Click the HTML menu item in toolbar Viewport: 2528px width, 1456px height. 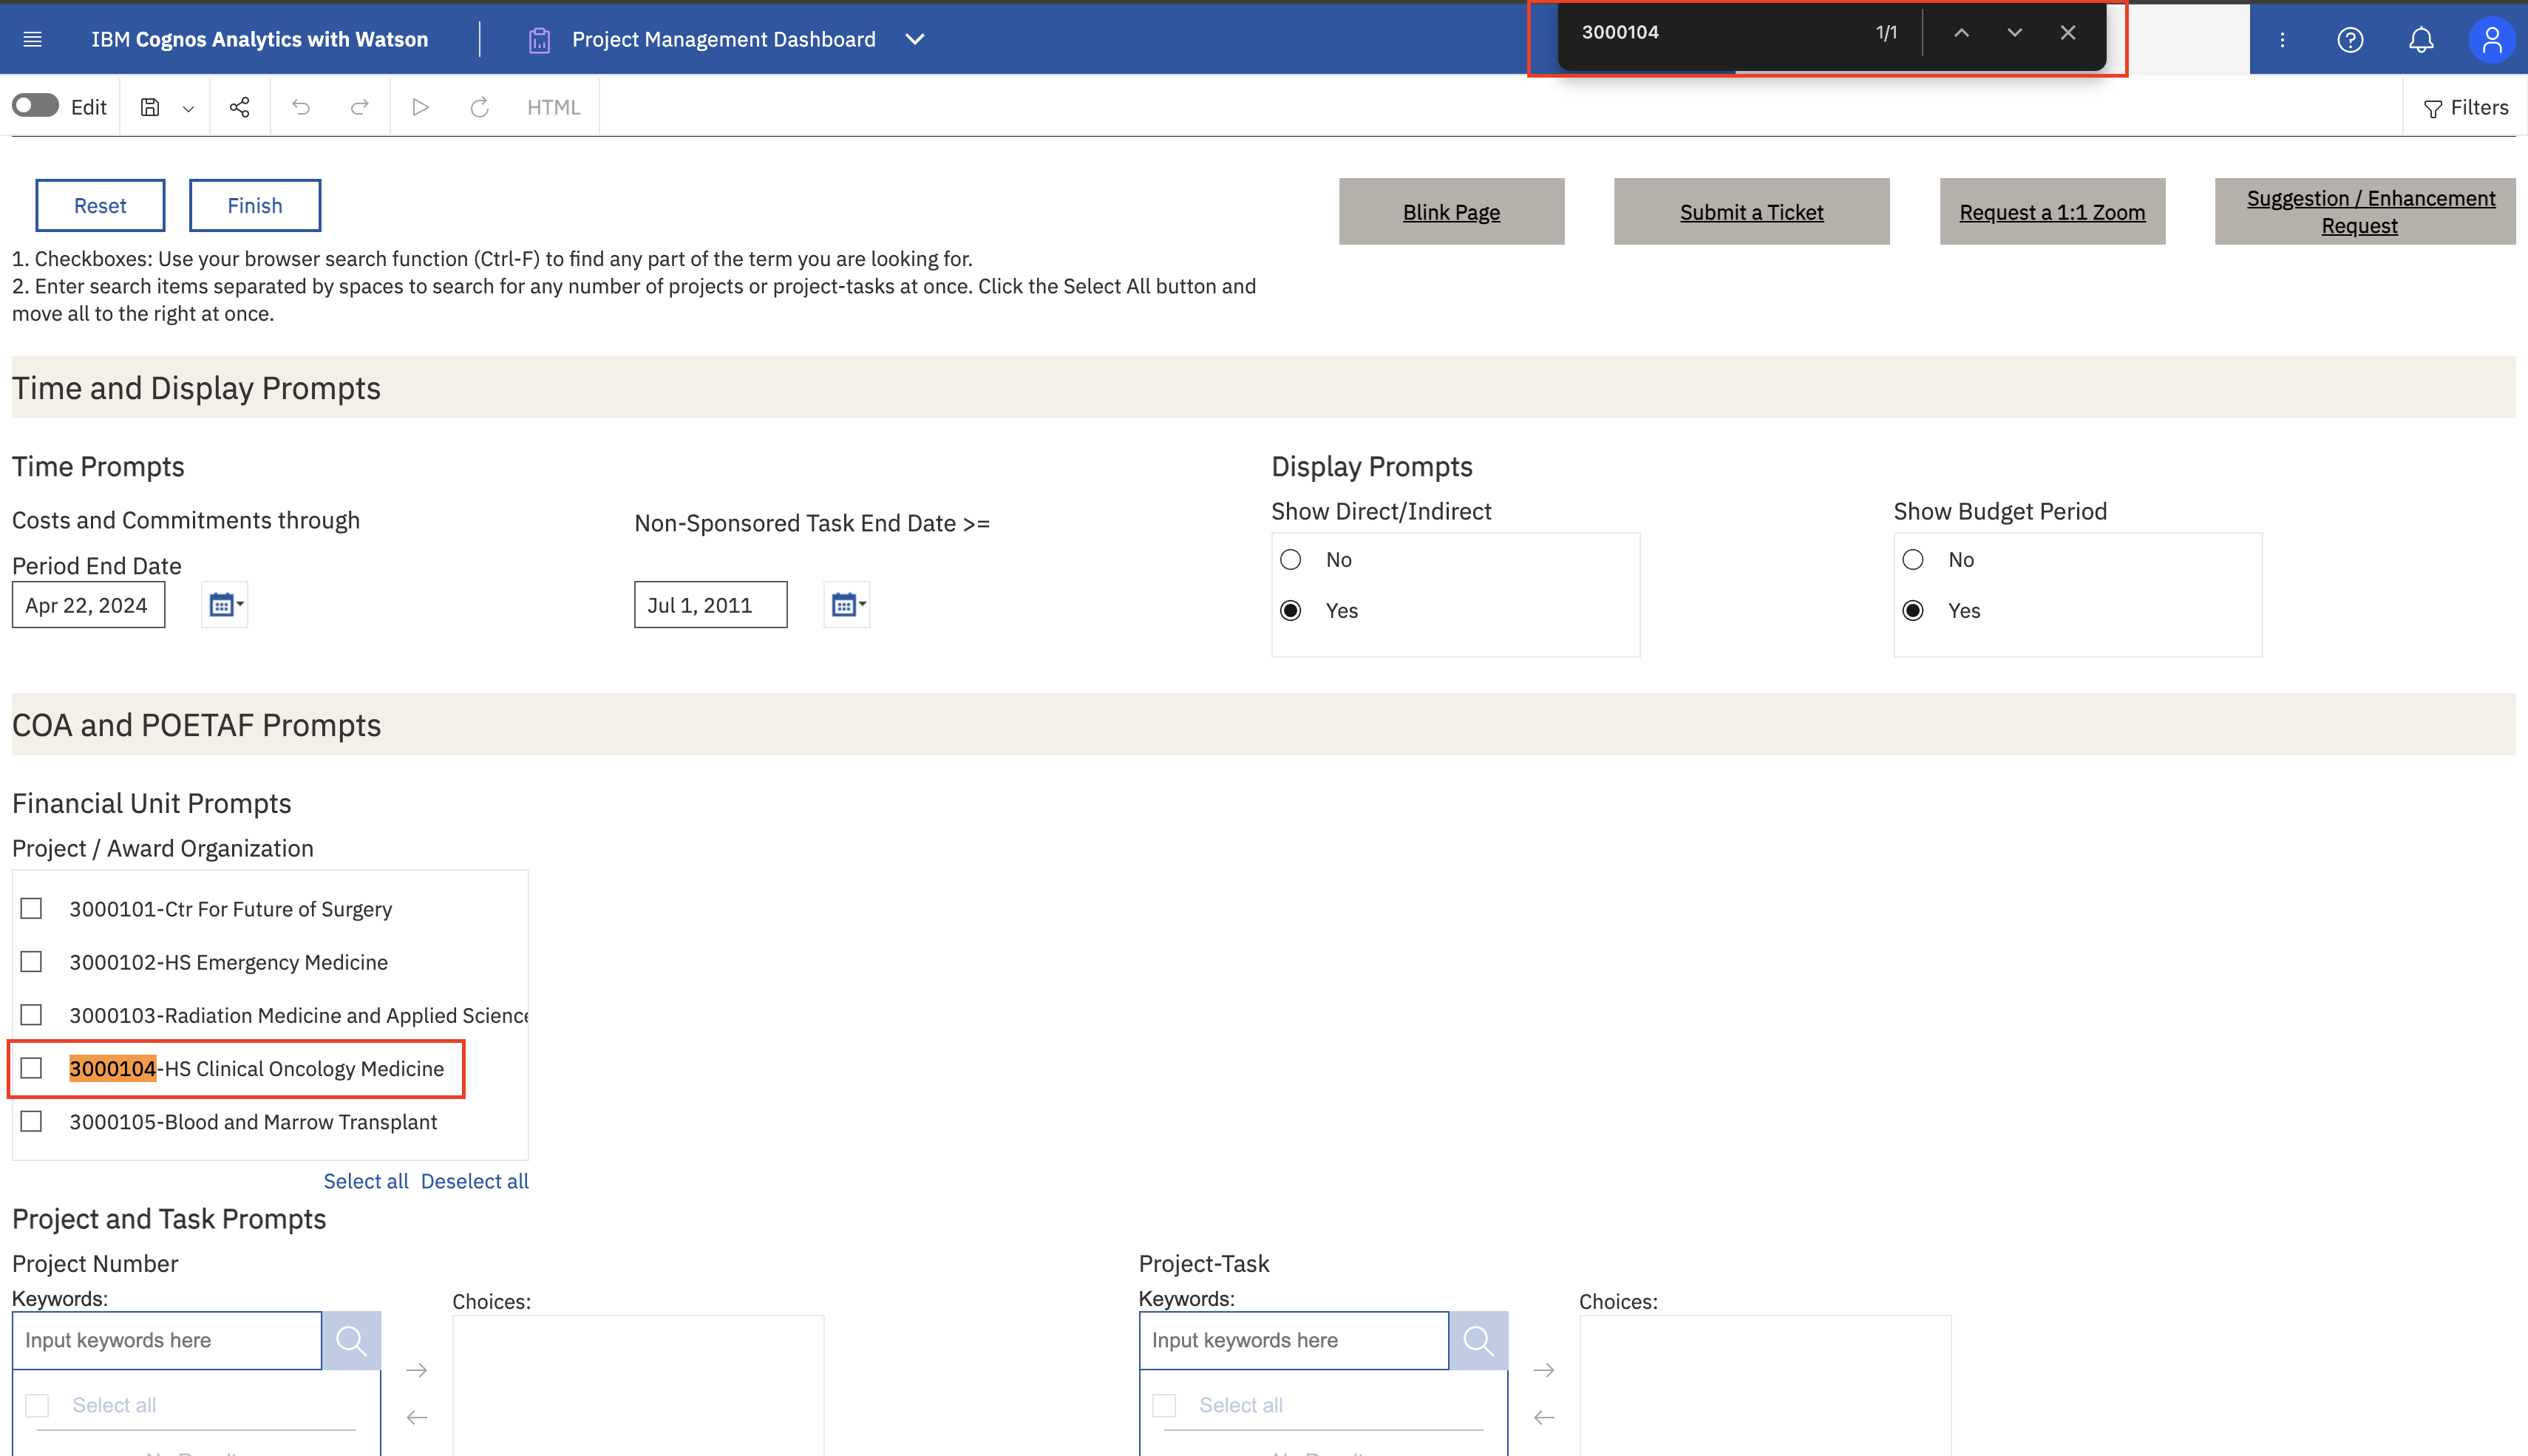(553, 107)
